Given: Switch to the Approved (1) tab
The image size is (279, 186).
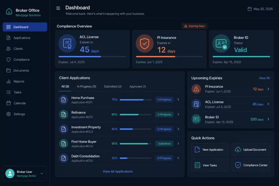Looking at the screenshot, I should coord(137,87).
